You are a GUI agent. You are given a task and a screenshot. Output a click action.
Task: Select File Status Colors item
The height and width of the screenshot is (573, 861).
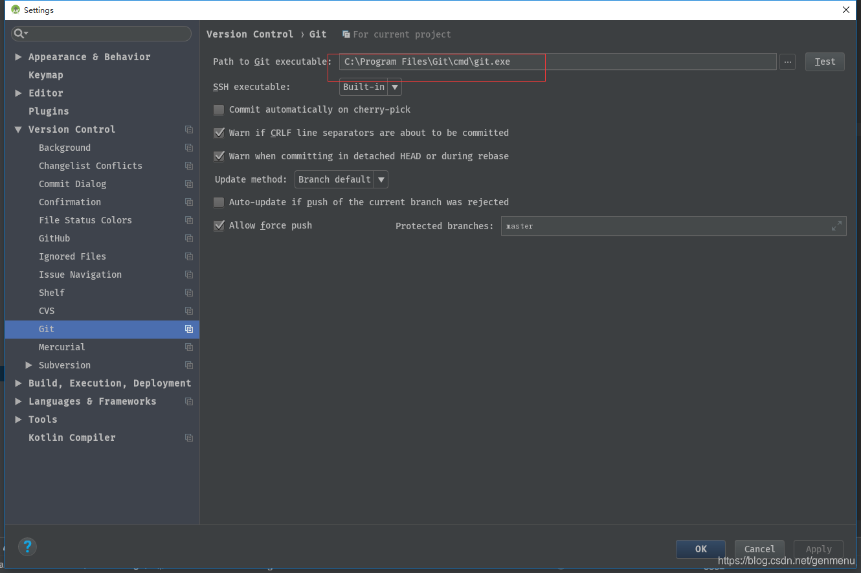(x=85, y=220)
